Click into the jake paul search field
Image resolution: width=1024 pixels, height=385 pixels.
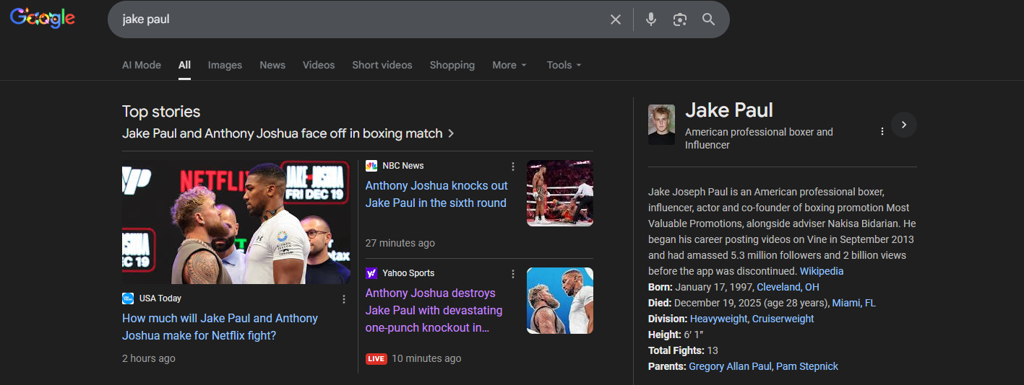[x=361, y=19]
